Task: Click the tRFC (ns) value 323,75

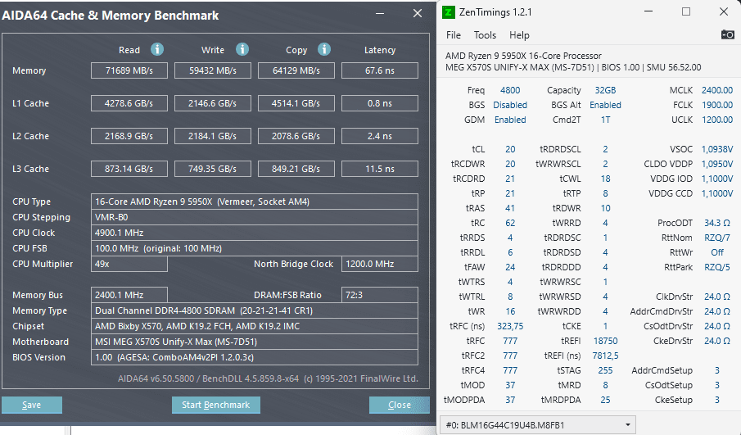Action: coord(510,326)
